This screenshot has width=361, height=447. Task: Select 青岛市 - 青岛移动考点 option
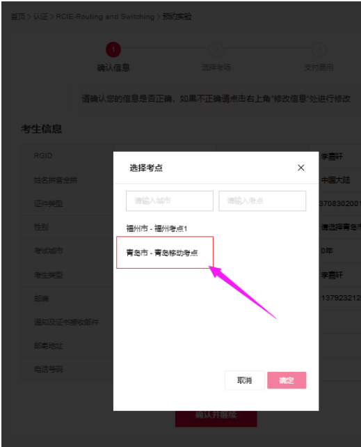coord(161,253)
